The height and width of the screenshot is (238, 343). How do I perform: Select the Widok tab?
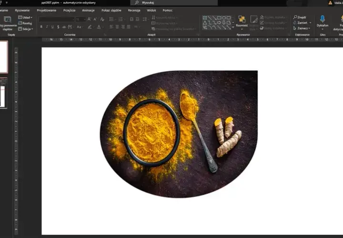(151, 10)
